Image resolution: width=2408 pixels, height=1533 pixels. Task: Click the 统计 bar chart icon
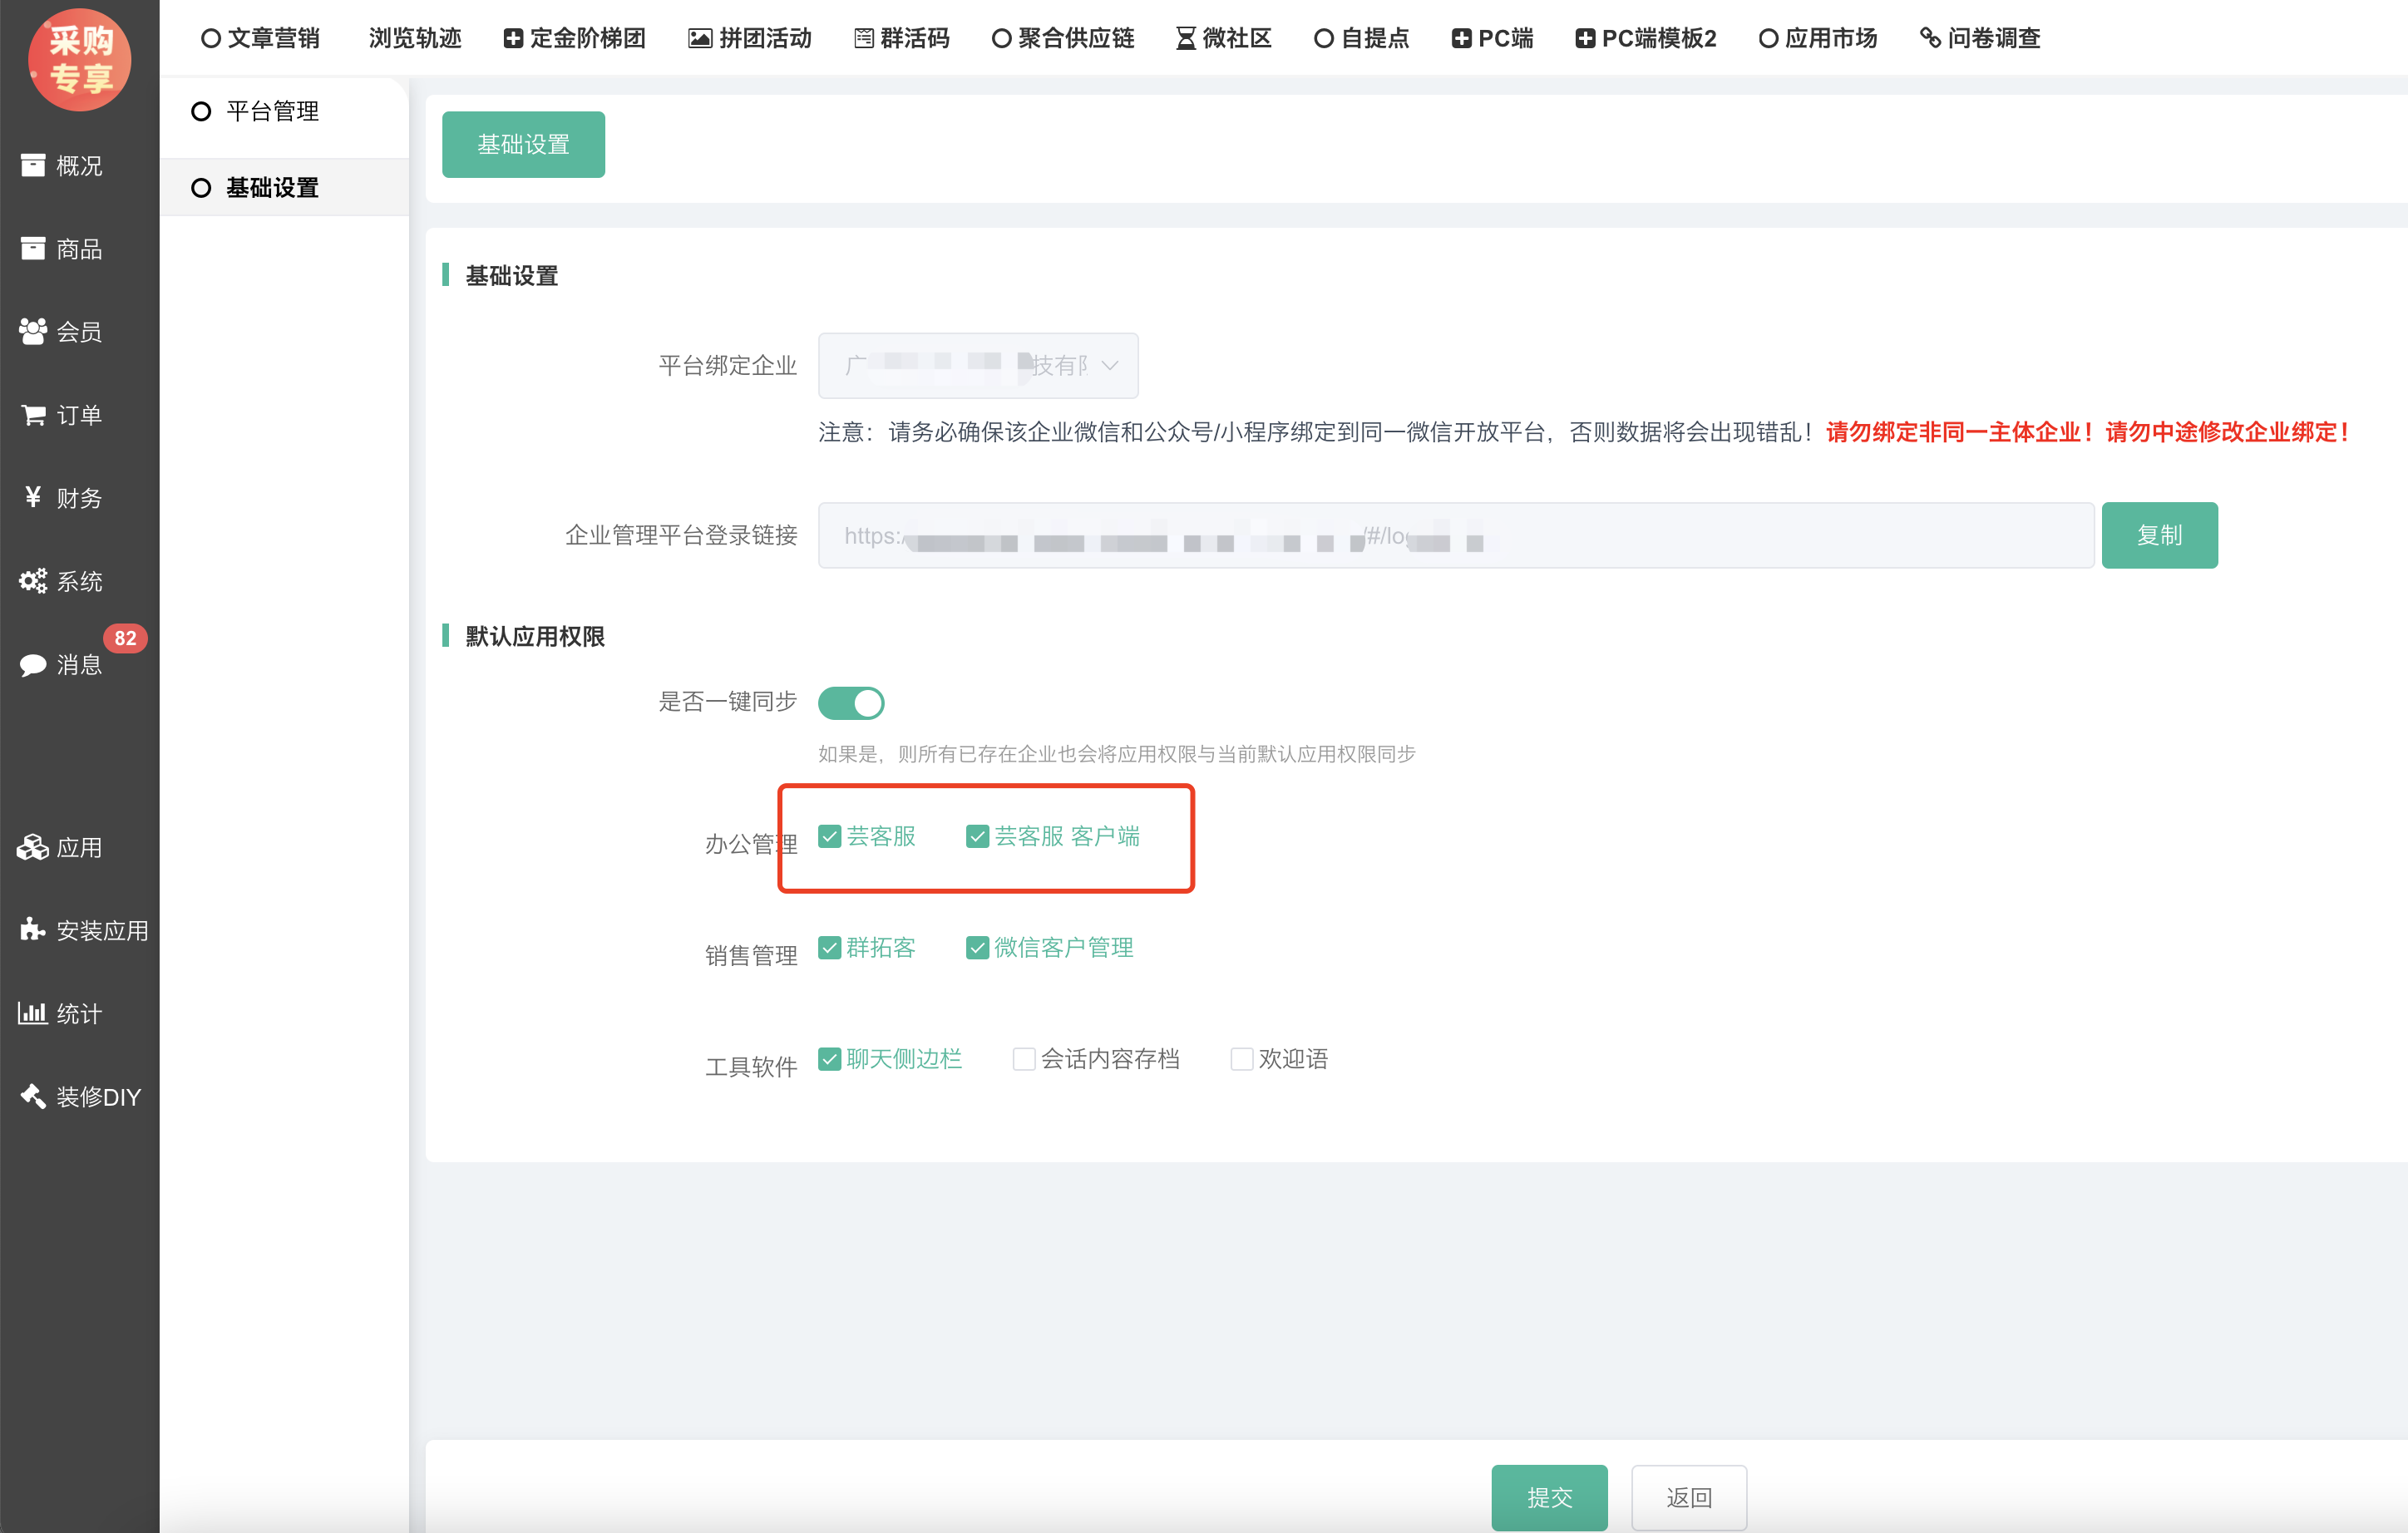[x=33, y=1013]
